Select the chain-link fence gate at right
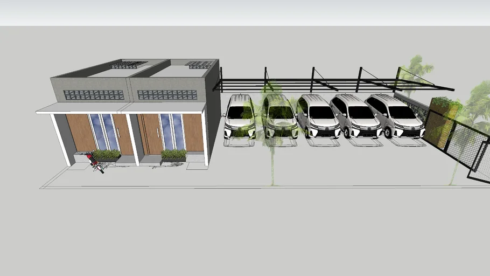This screenshot has width=490, height=276. coord(479,156)
